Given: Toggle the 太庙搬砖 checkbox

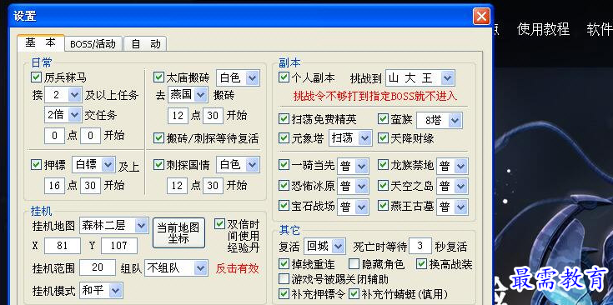Looking at the screenshot, I should coord(158,77).
